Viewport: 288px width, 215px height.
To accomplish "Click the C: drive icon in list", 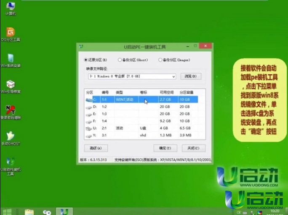I will 89,100.
